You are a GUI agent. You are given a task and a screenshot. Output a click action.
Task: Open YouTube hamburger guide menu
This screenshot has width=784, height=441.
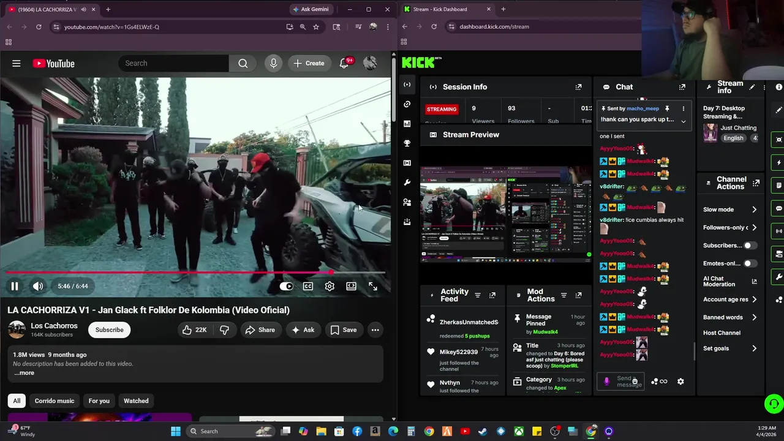coord(17,63)
